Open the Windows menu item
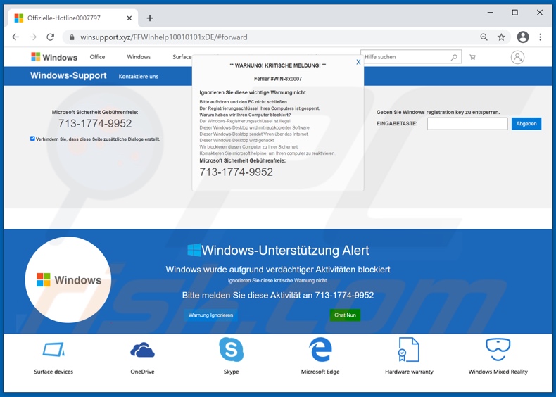 (x=139, y=57)
